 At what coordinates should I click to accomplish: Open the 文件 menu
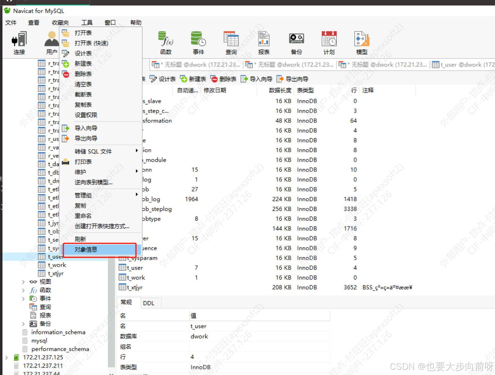tap(11, 23)
